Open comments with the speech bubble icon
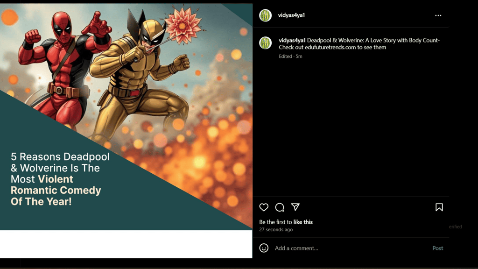The width and height of the screenshot is (478, 269). click(280, 207)
